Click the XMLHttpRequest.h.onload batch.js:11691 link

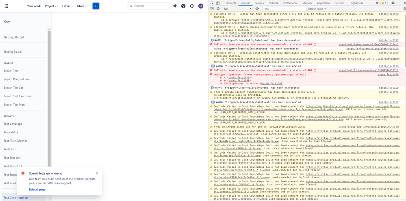272,83
